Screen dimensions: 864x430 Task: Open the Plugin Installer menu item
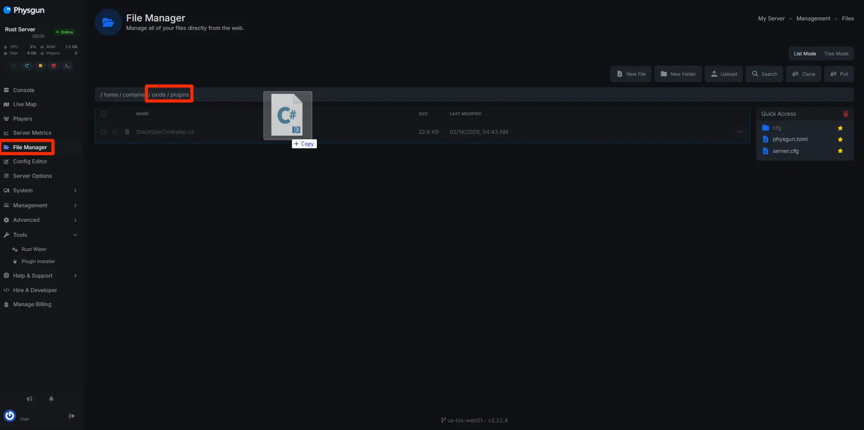38,262
